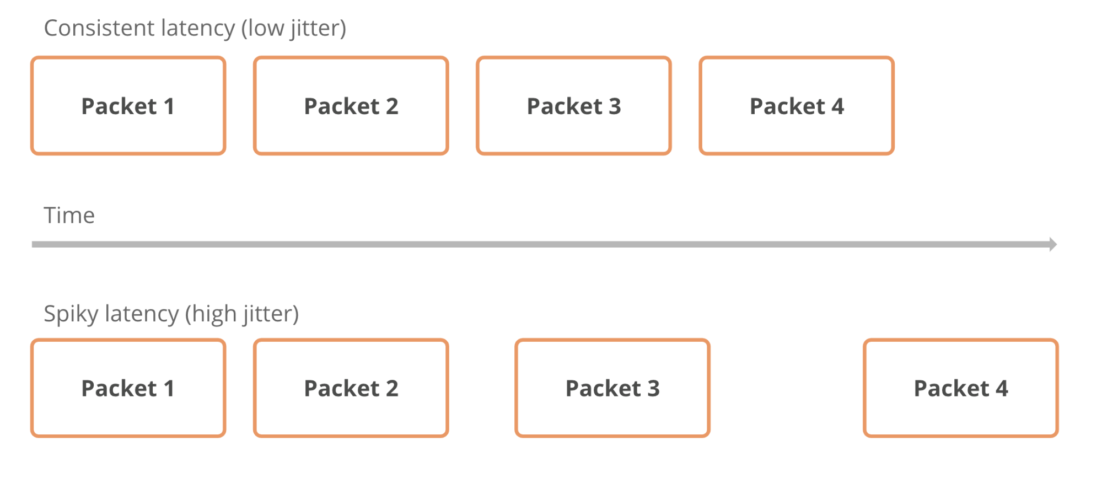
Task: Select Packet 2 box in the high jitter row
Action: pos(351,388)
